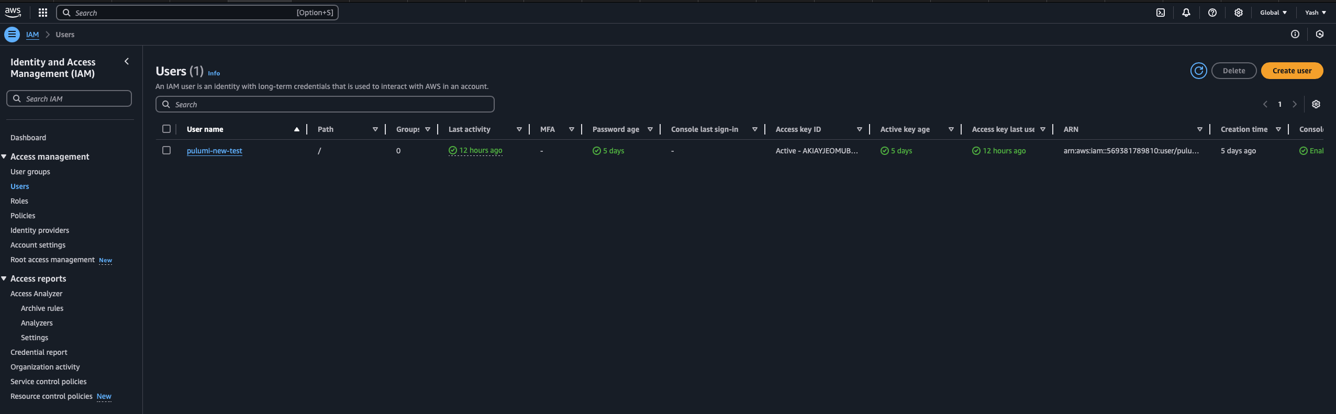
Task: Open User groups in side navigation
Action: pyautogui.click(x=30, y=172)
